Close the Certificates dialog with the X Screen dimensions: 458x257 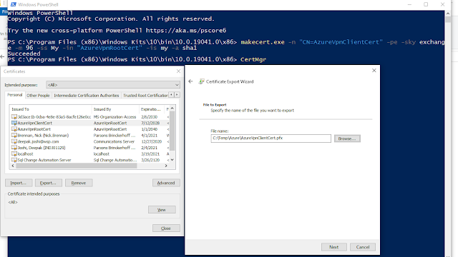pos(178,71)
